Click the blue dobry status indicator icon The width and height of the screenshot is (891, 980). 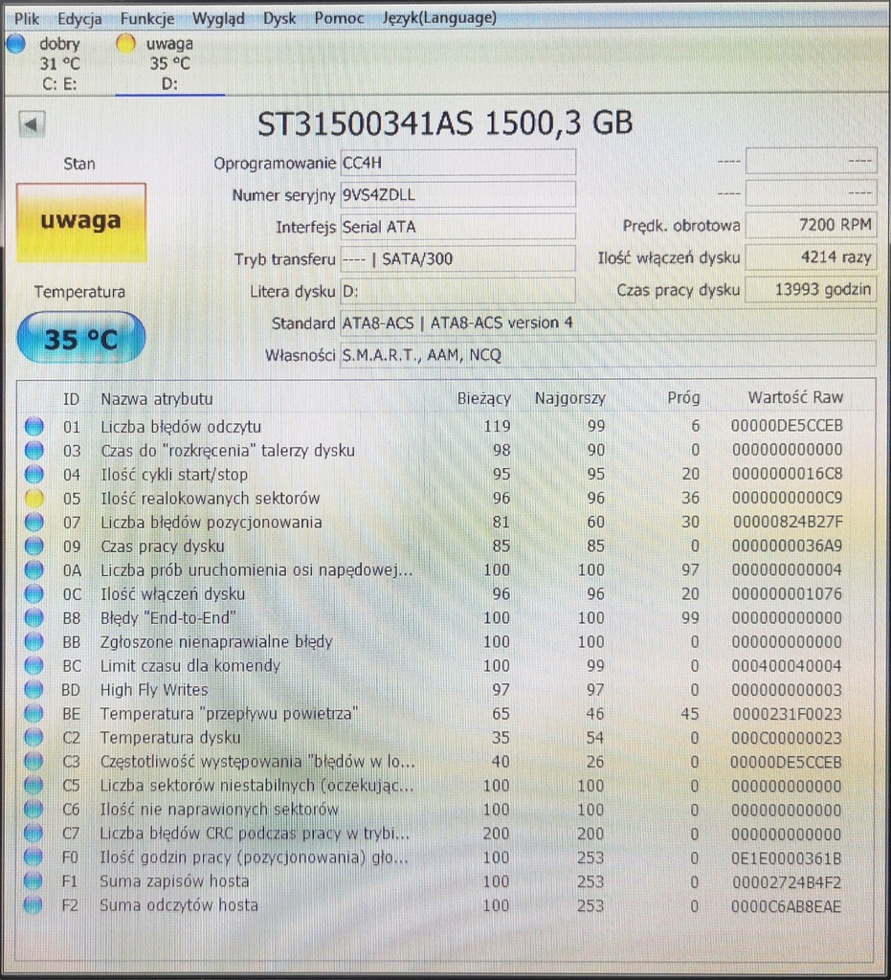pyautogui.click(x=15, y=44)
